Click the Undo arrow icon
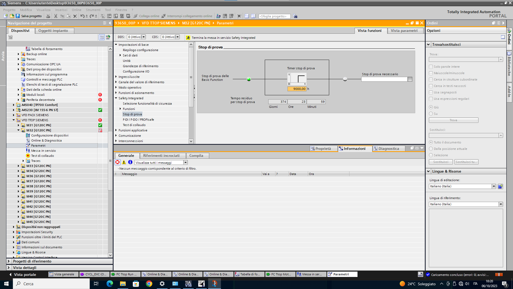513x289 pixels. (x=82, y=16)
